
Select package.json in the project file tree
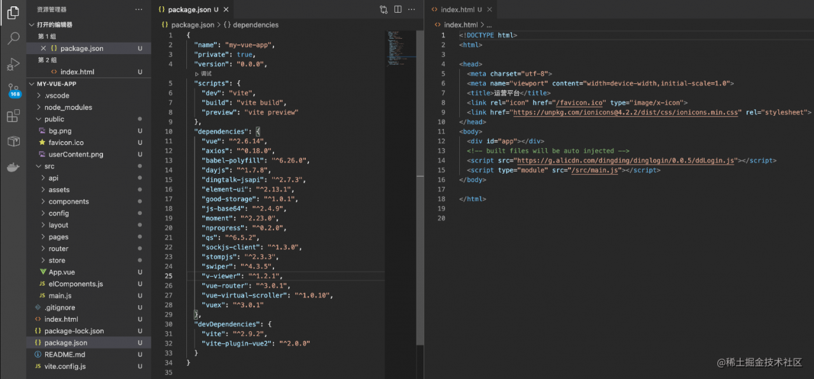88,343
